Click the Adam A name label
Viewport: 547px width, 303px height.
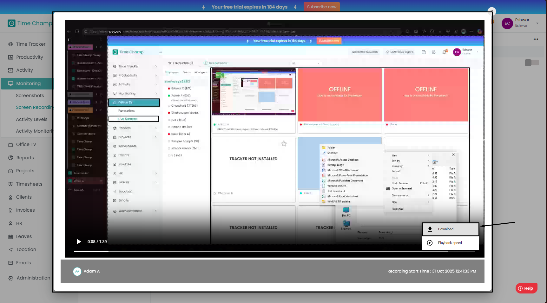click(x=92, y=271)
